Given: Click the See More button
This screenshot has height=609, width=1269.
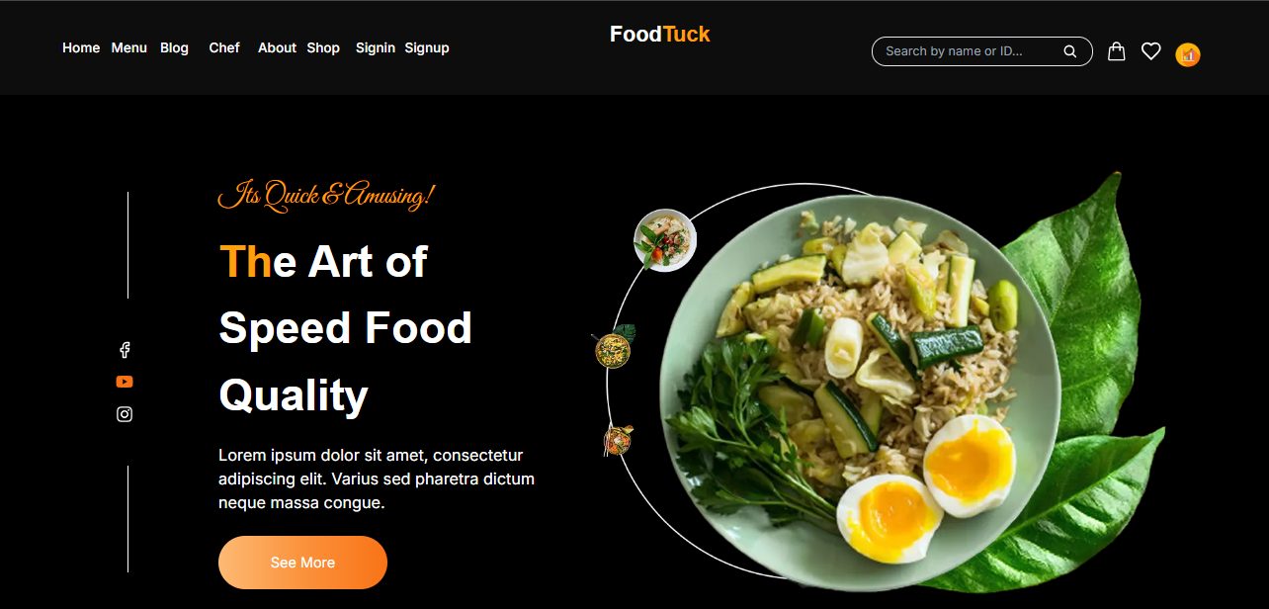Looking at the screenshot, I should (x=302, y=563).
